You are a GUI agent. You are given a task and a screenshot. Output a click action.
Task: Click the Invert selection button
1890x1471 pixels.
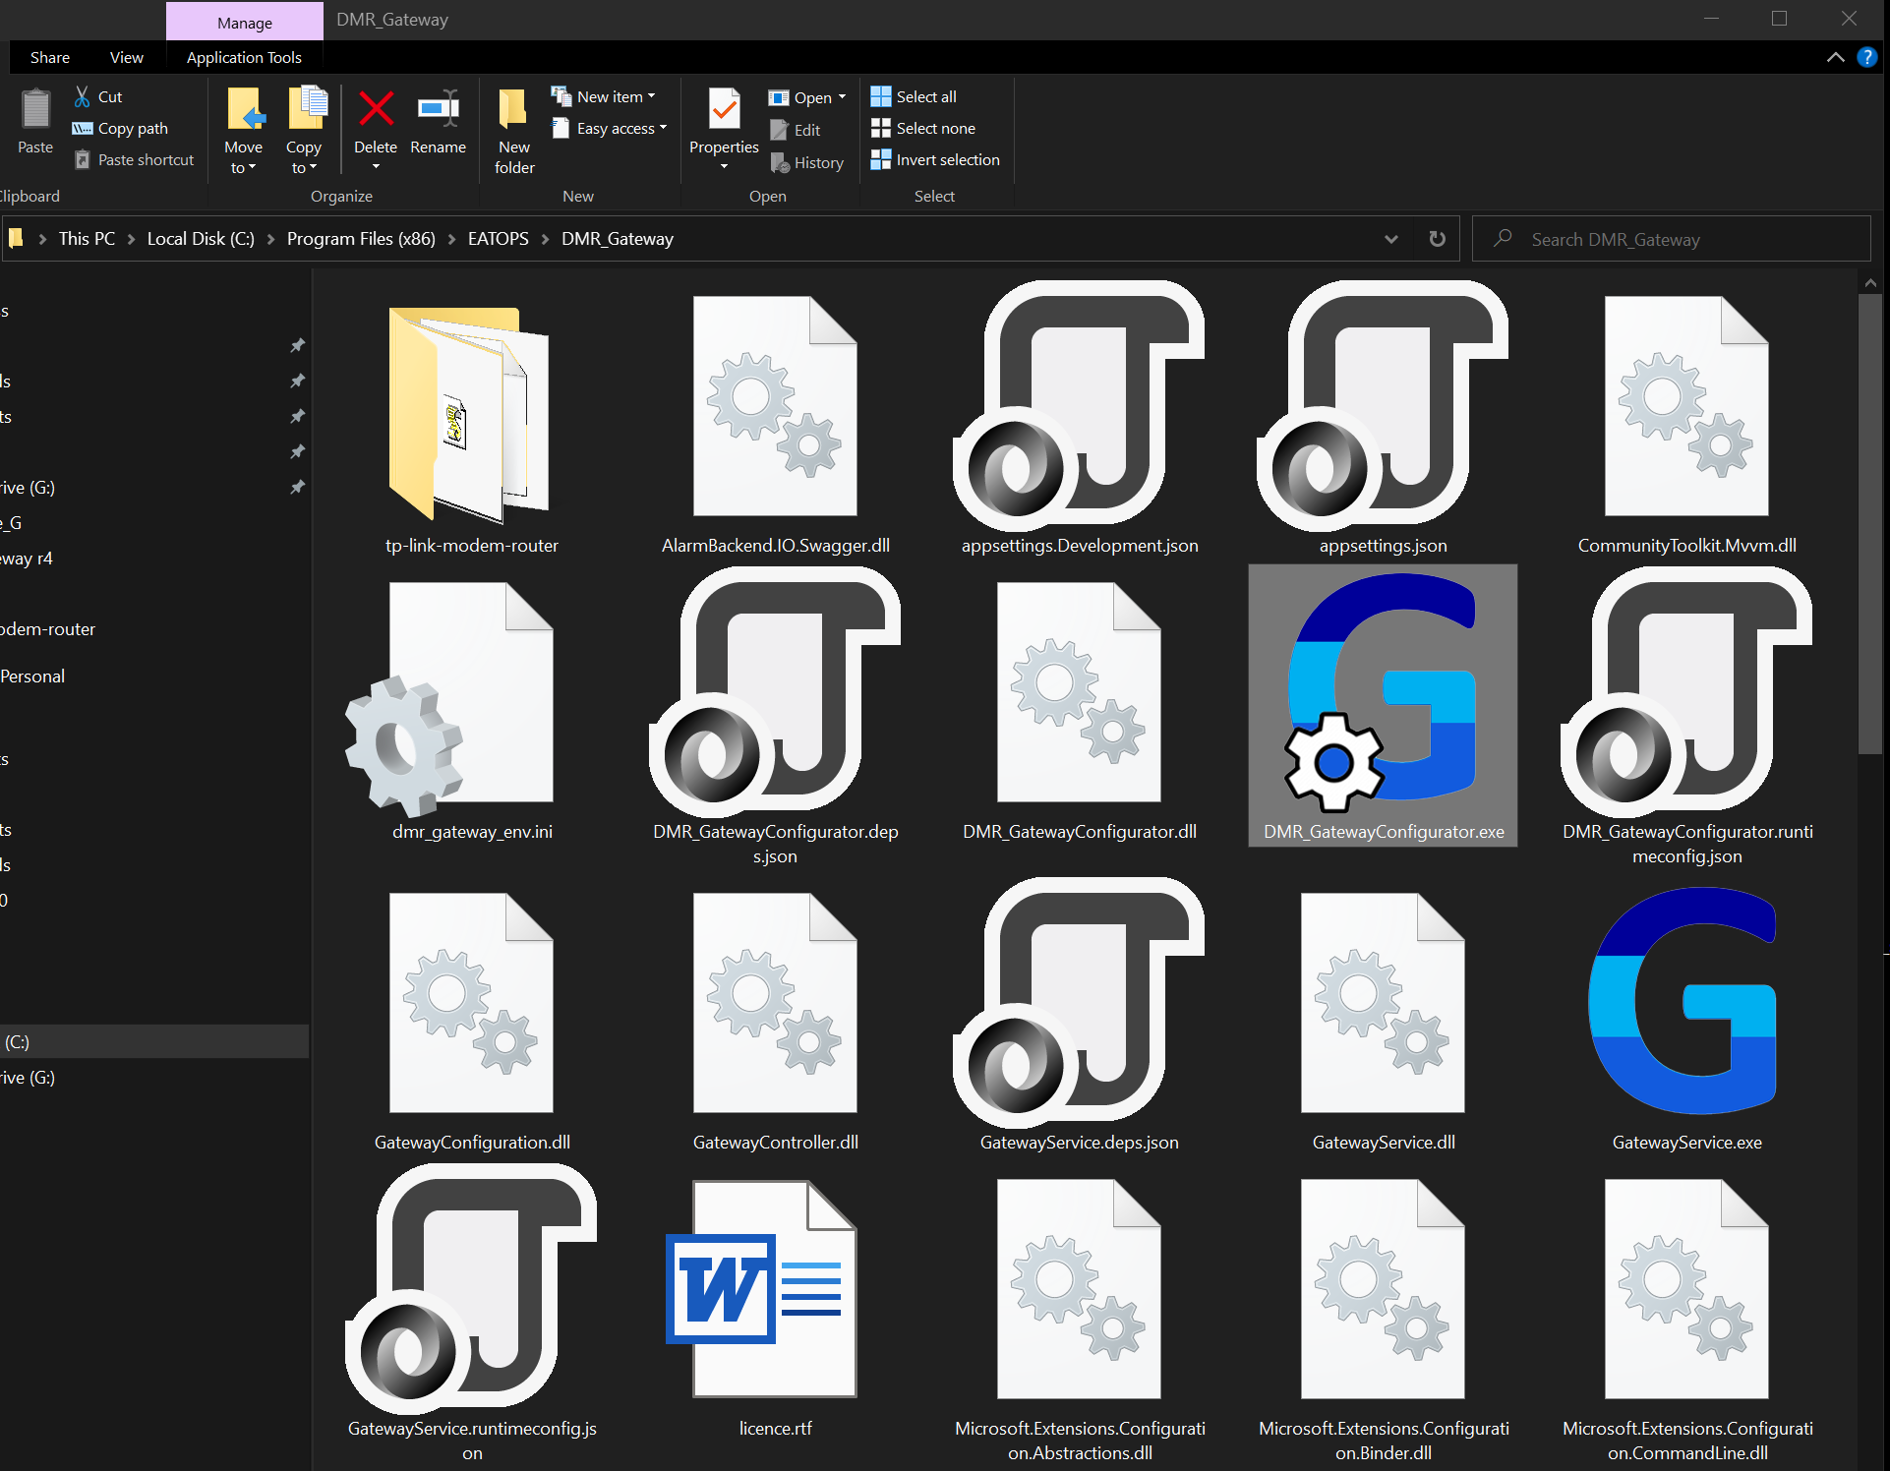947,159
